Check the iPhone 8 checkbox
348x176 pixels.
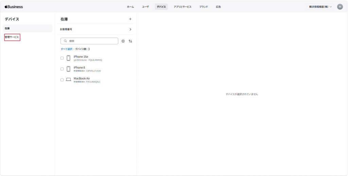coord(62,69)
